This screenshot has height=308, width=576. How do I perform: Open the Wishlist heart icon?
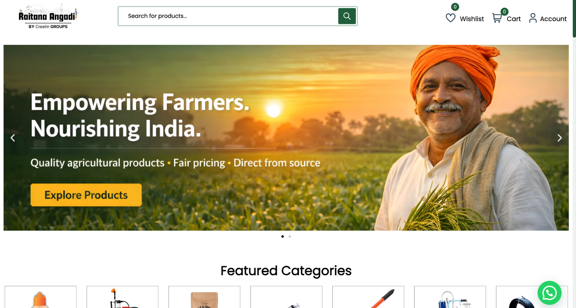tap(450, 18)
